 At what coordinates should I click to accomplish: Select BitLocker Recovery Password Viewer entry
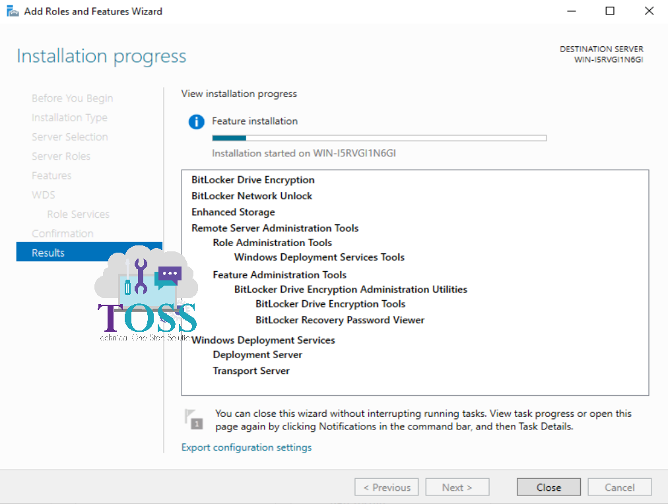(x=339, y=320)
